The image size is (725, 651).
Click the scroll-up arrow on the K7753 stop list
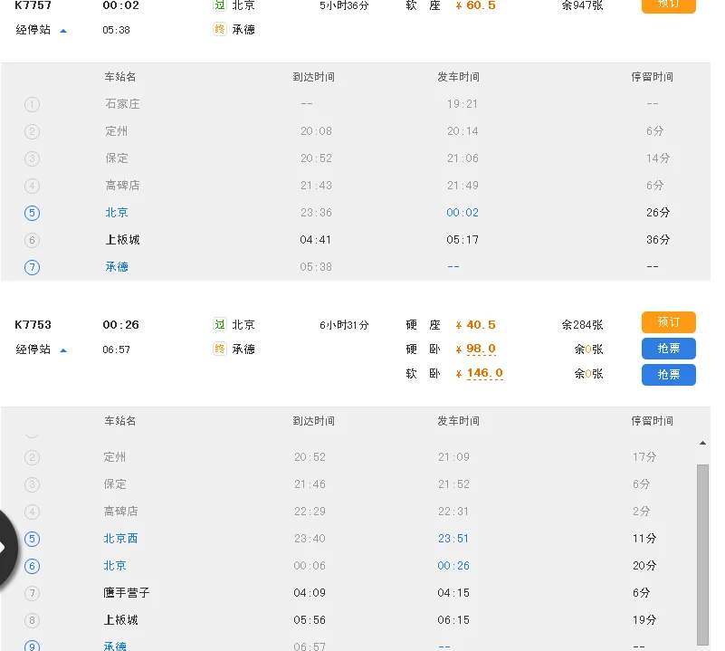pos(703,443)
